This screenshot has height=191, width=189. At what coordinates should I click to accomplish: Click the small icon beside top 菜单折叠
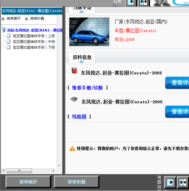coord(26,19)
